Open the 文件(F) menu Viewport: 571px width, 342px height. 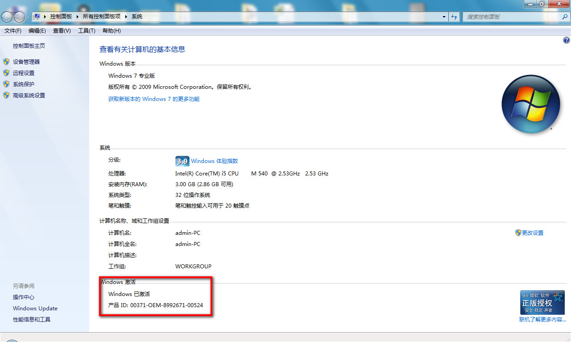pyautogui.click(x=13, y=31)
